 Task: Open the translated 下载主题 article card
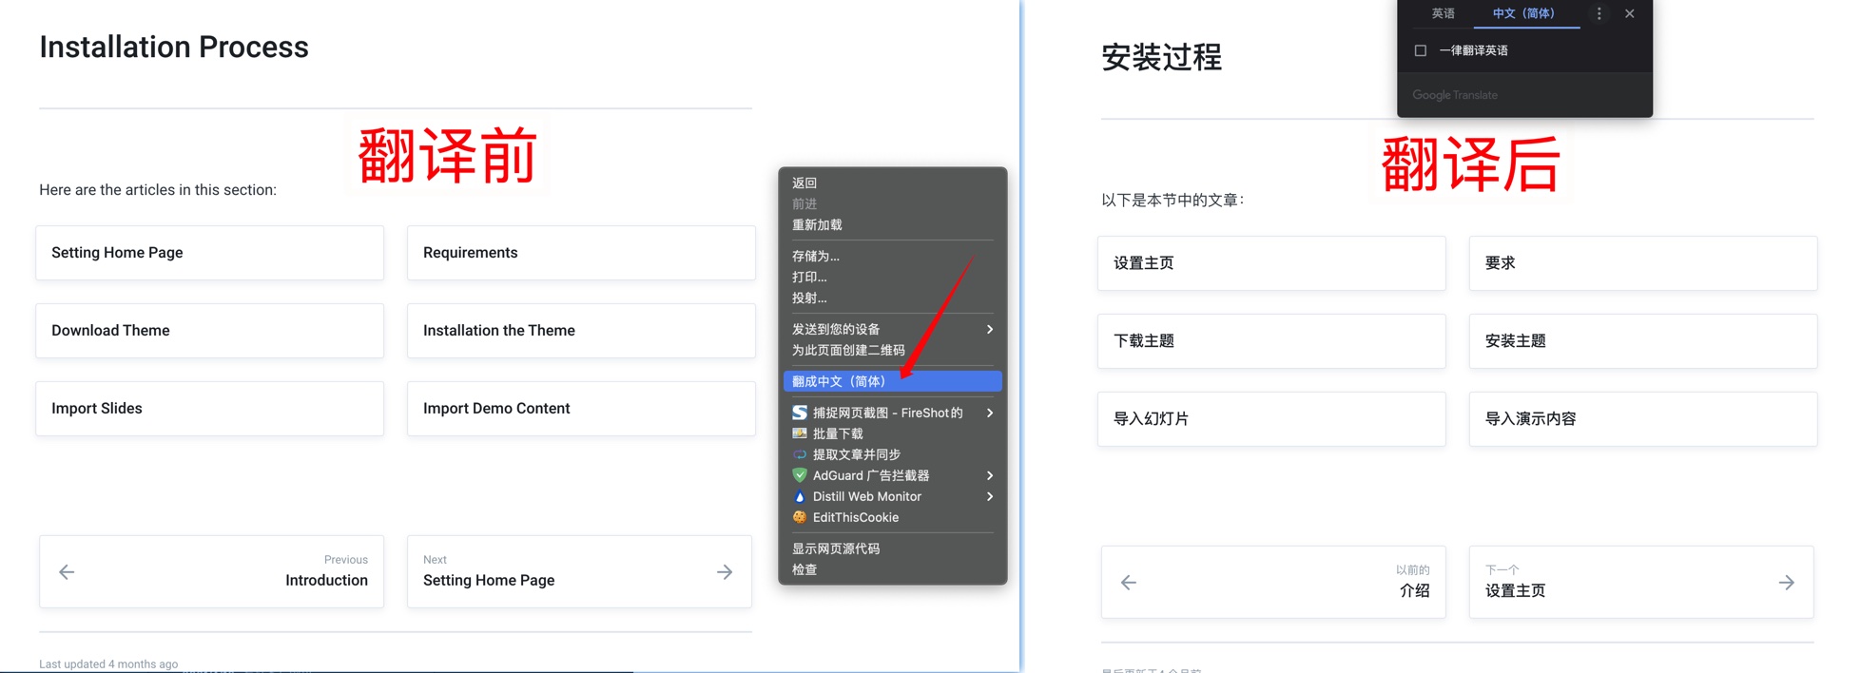(x=1272, y=341)
